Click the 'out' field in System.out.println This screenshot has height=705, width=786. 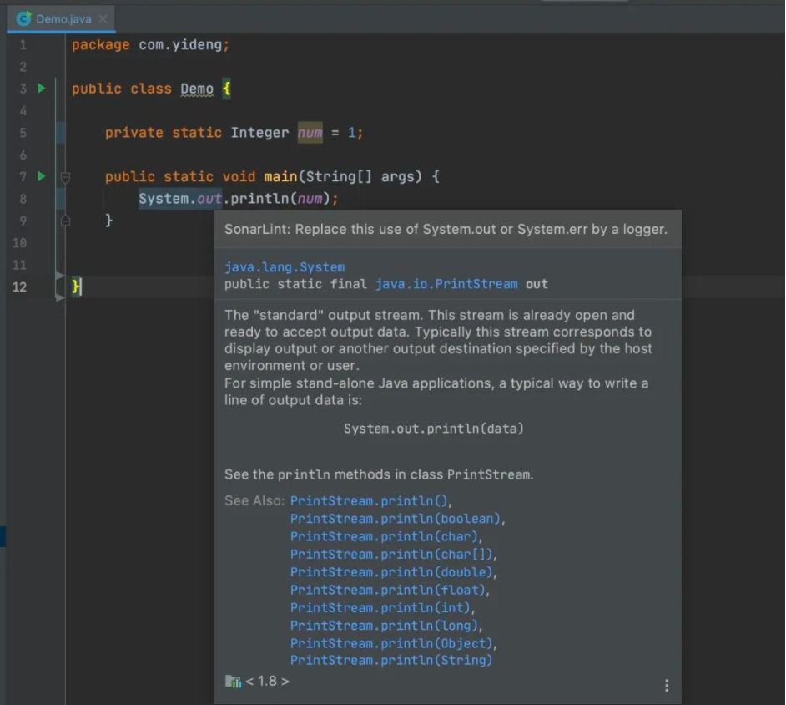pyautogui.click(x=209, y=199)
